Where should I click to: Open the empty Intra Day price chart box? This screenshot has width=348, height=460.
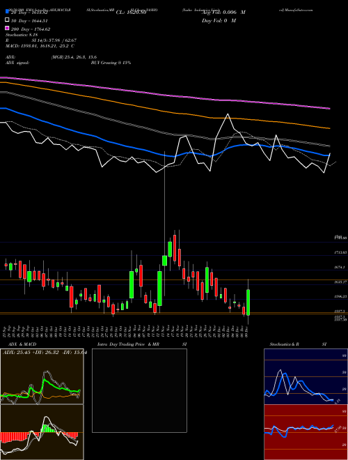139,390
